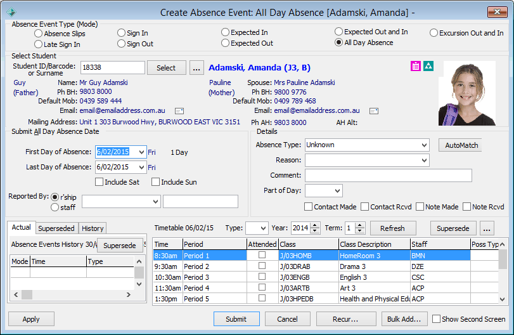Expand the Reason dropdown
Screen dimensions: 514x335
pos(424,160)
